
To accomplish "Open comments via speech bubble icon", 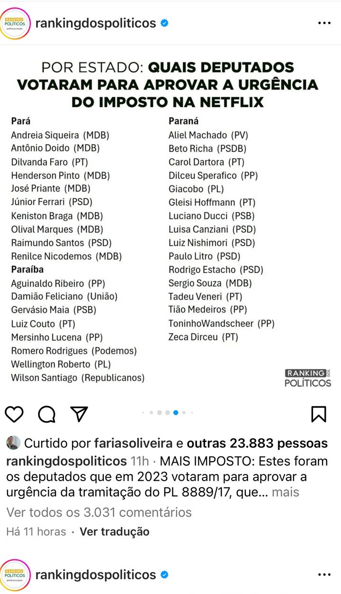I will (47, 414).
